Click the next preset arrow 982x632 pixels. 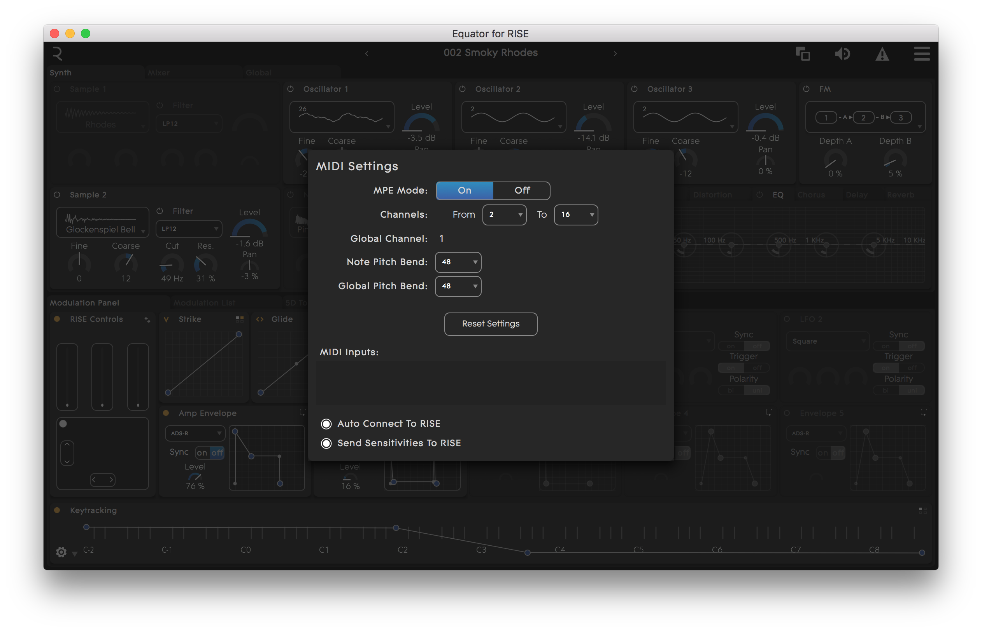click(615, 53)
